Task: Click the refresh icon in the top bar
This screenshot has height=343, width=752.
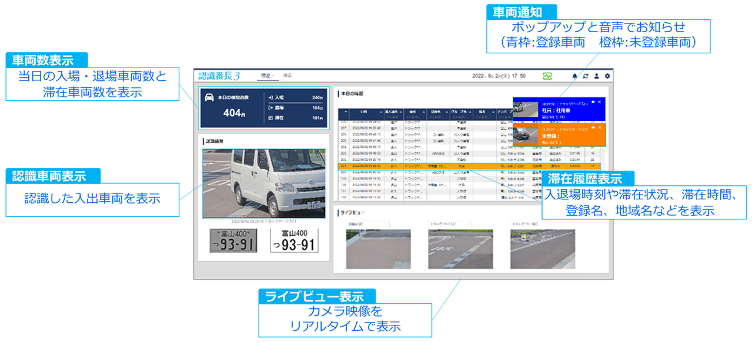Action: (x=585, y=75)
